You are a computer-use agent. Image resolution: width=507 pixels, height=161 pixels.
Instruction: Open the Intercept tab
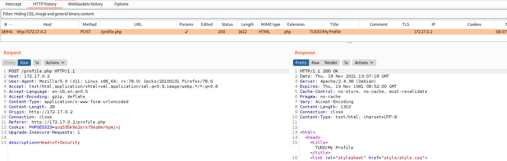[x=13, y=4]
